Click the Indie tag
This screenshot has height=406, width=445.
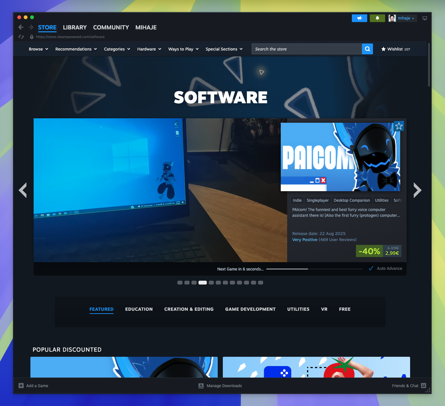(297, 200)
